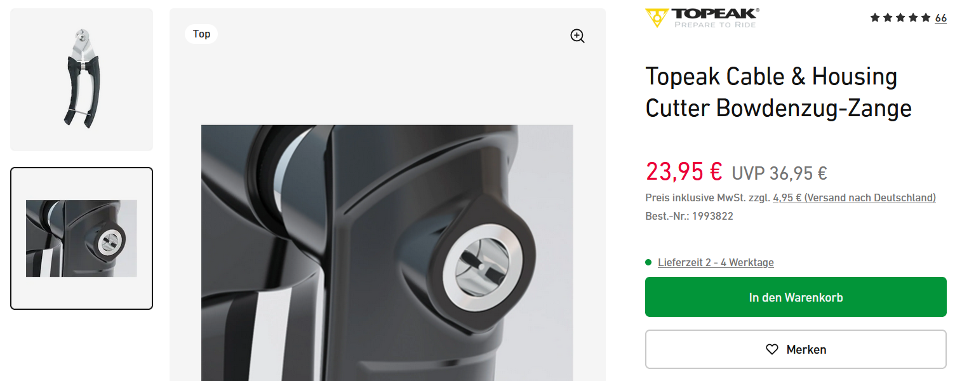Click the Best.-Nr. 1993822 text

(x=689, y=216)
